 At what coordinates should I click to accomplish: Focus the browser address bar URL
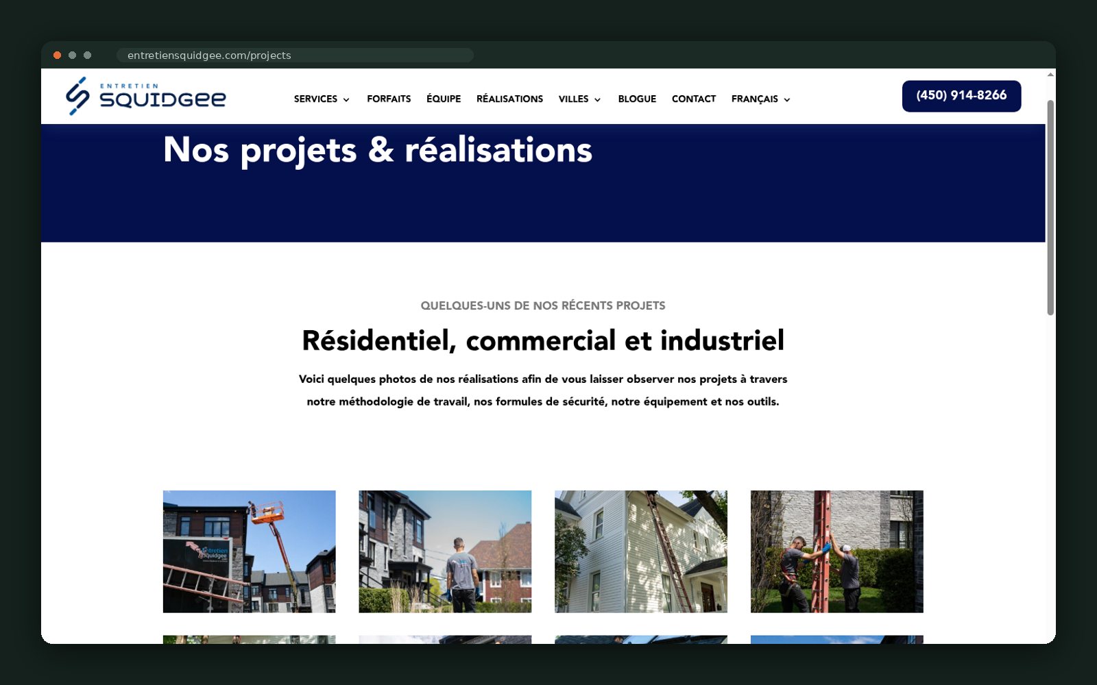295,55
